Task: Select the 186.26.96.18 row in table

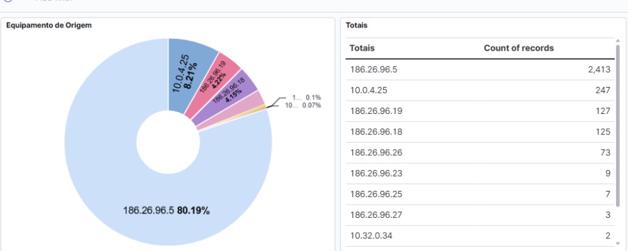Action: [376, 132]
